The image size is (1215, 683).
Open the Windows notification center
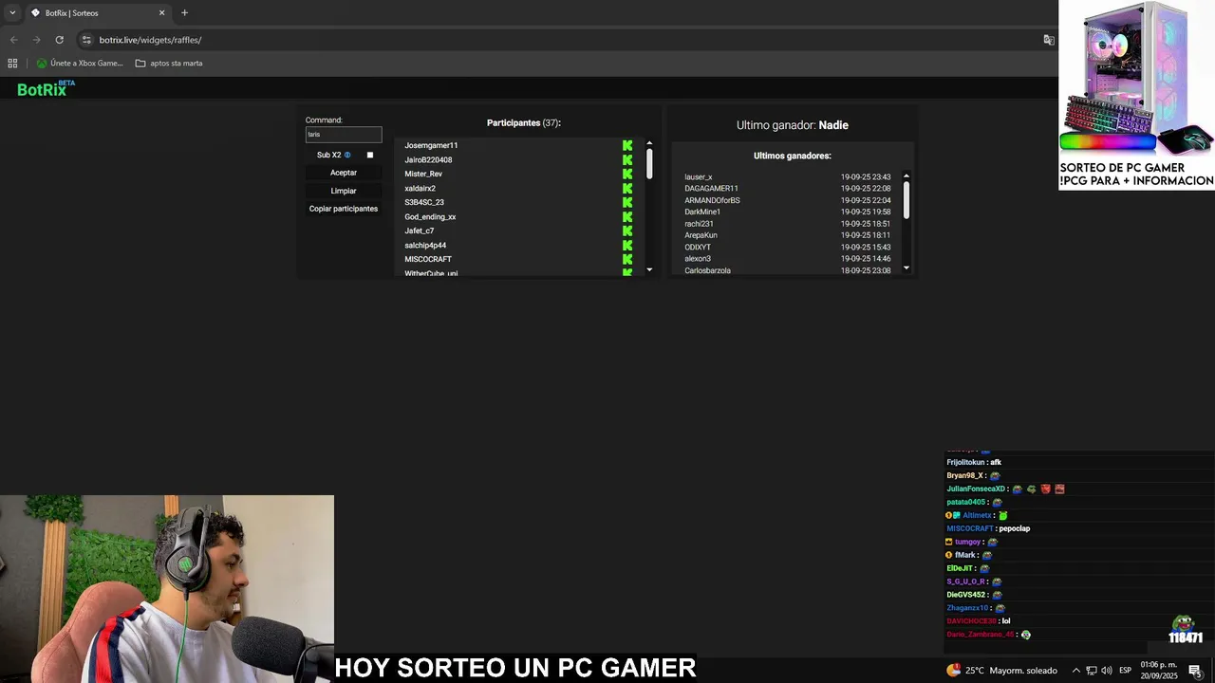pyautogui.click(x=1196, y=671)
